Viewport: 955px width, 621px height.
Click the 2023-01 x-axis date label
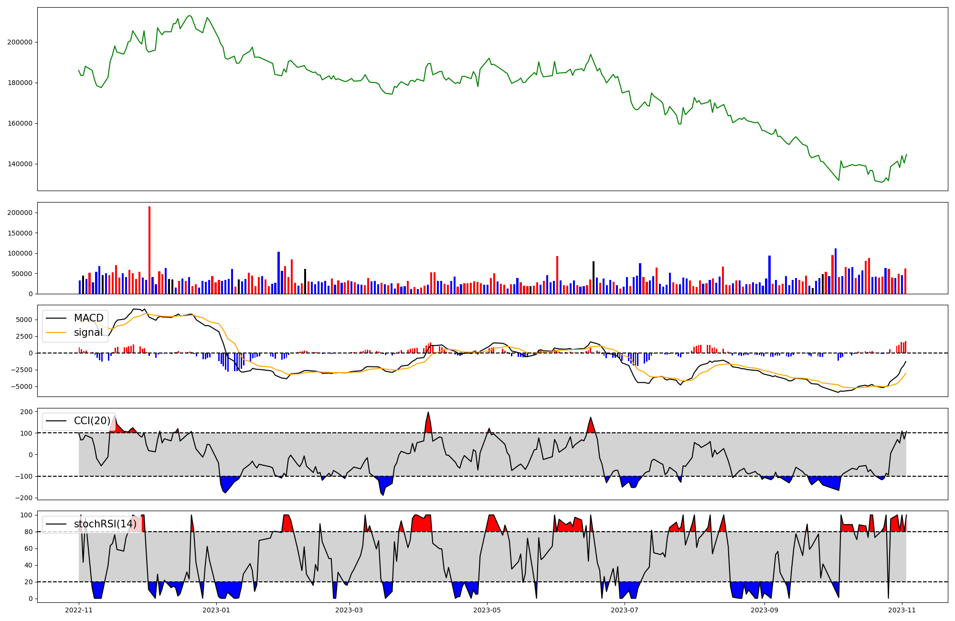tap(216, 610)
